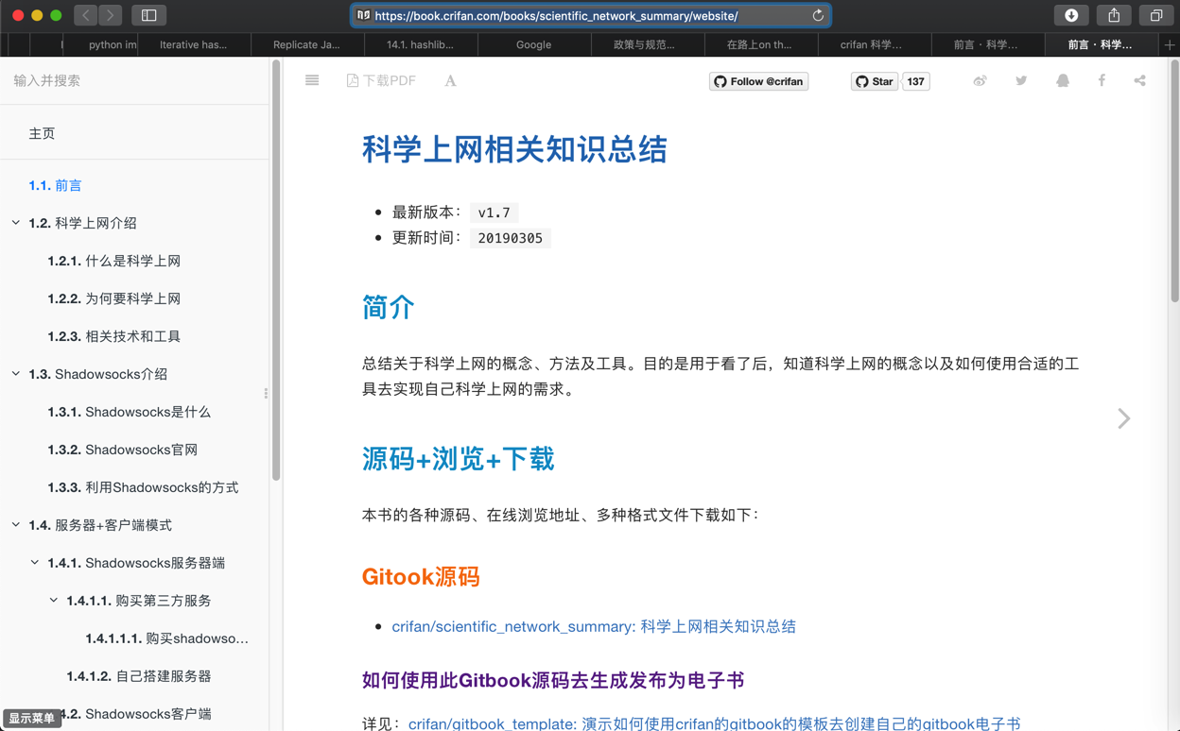Reload the page using refresh icon
This screenshot has height=731, width=1180.
click(x=818, y=15)
